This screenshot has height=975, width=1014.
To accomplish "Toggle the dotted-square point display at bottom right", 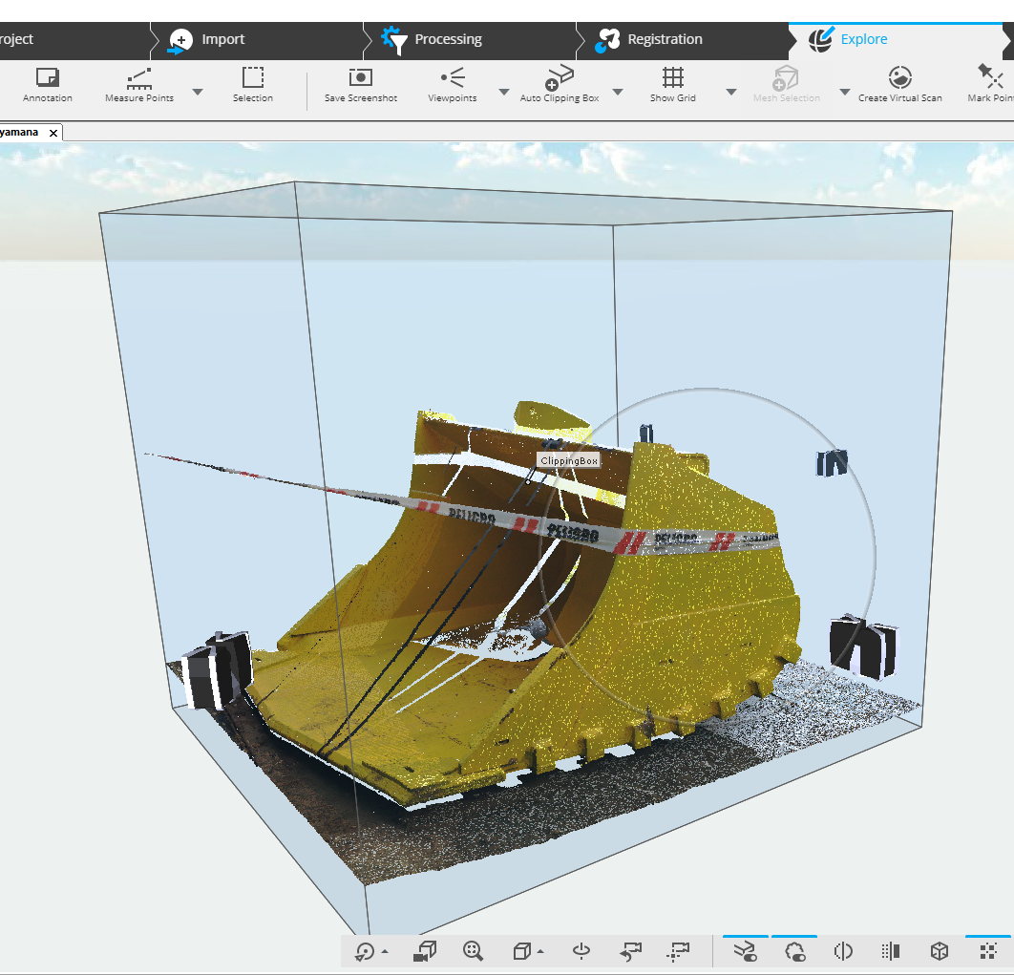I will (988, 950).
